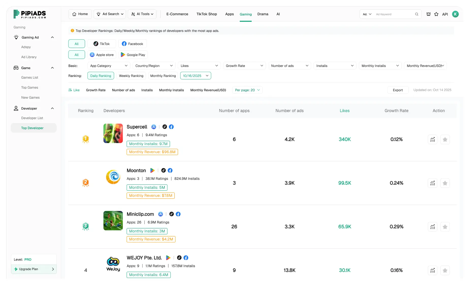Click the Export button
The width and height of the screenshot is (470, 285).
[x=398, y=90]
